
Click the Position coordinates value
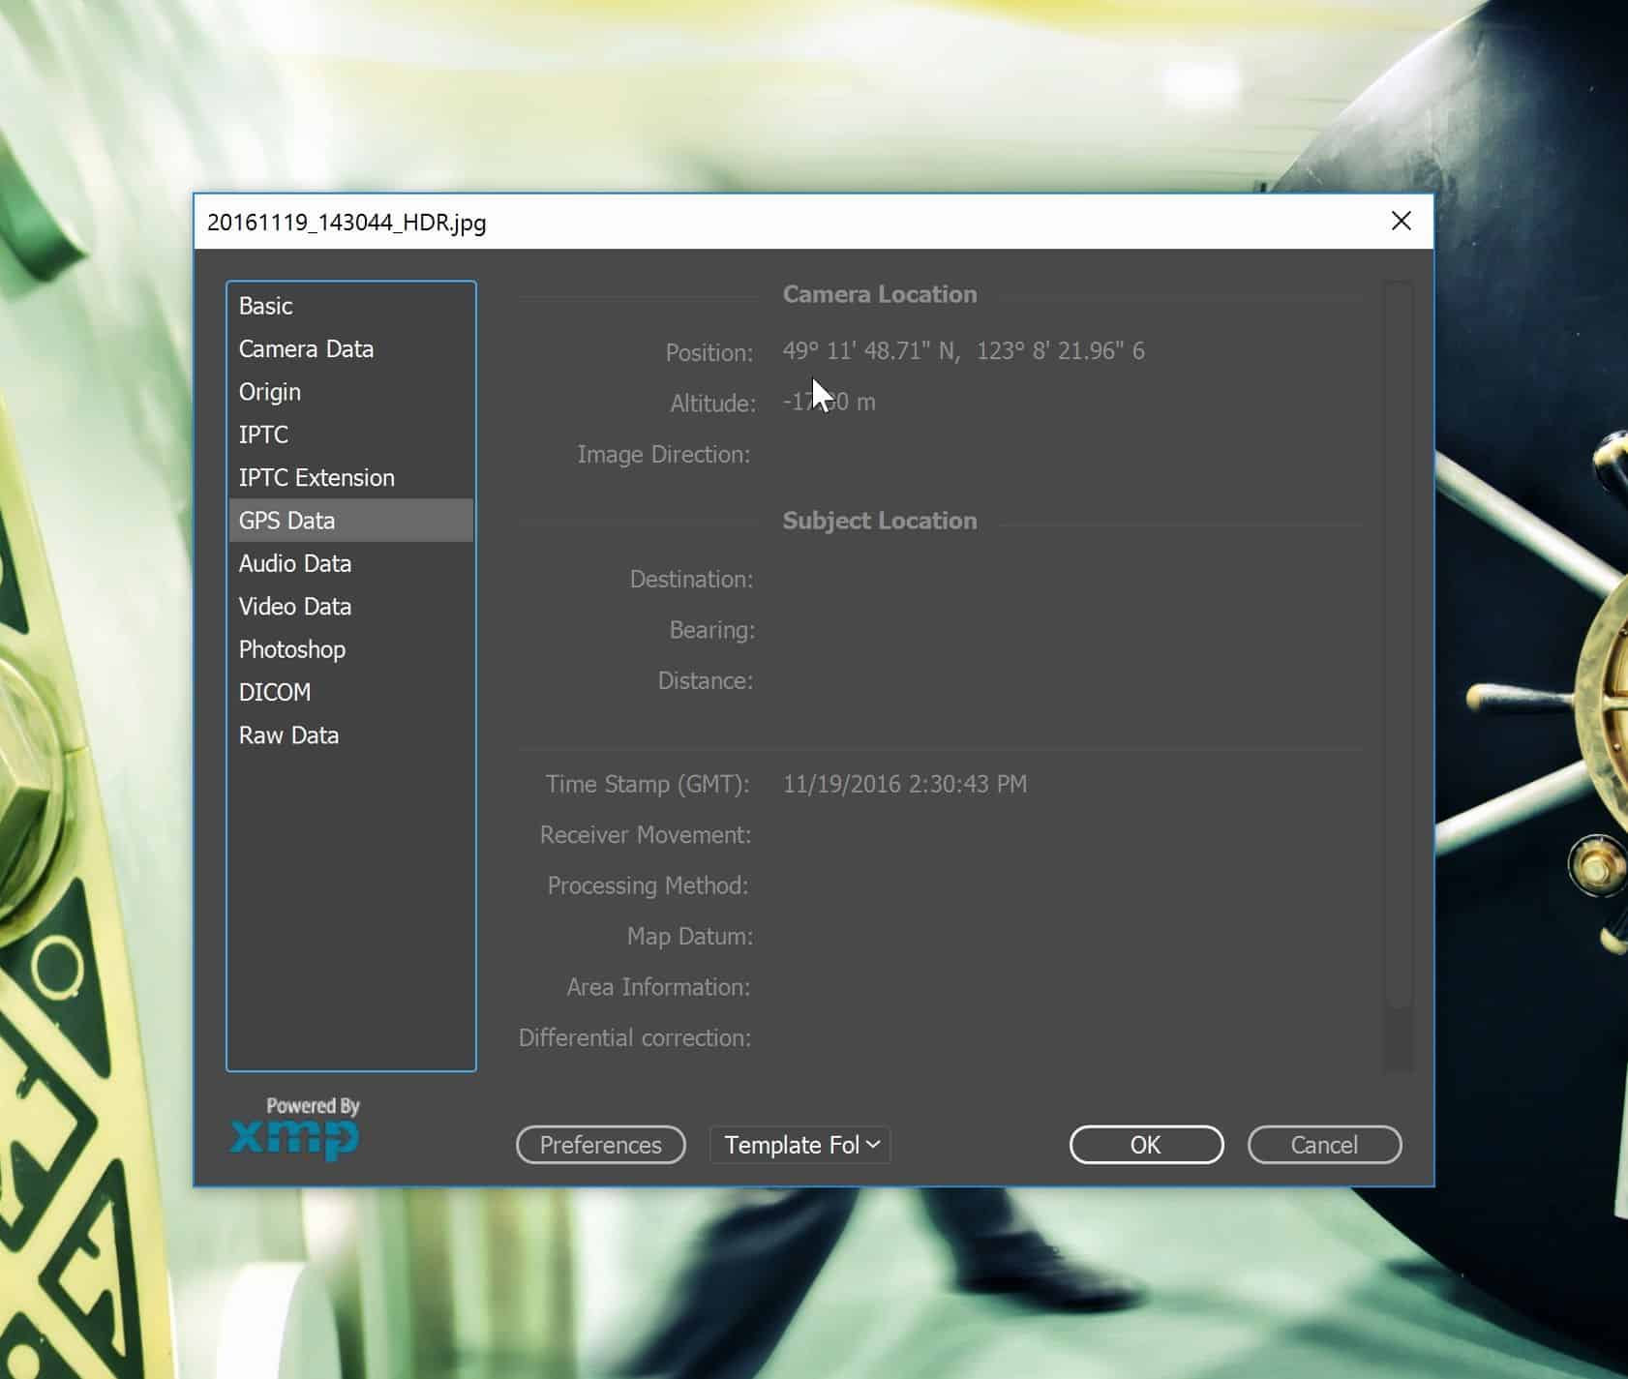(x=963, y=350)
